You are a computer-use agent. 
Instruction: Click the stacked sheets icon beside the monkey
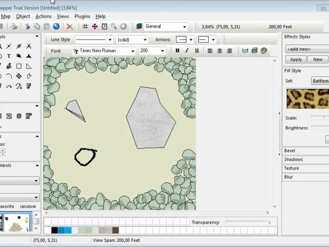[255, 51]
